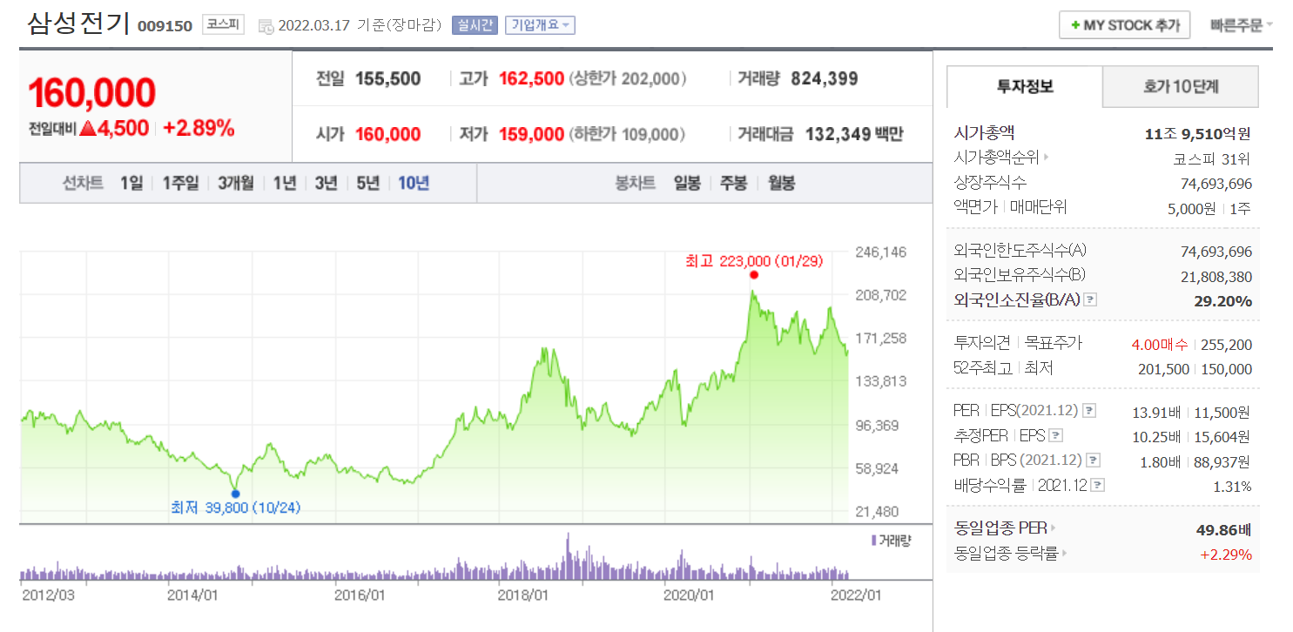Switch to the 투자정보 tab
This screenshot has height=632, width=1293.
tap(1025, 86)
